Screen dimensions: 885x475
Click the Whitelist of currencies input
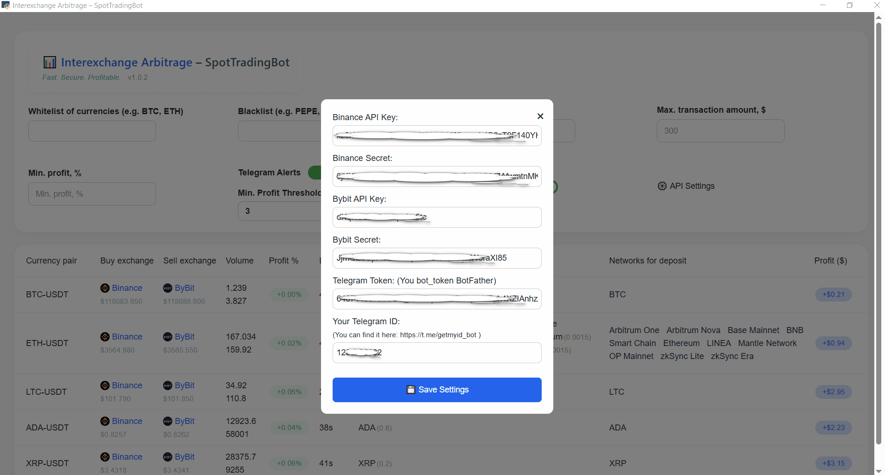[92, 131]
